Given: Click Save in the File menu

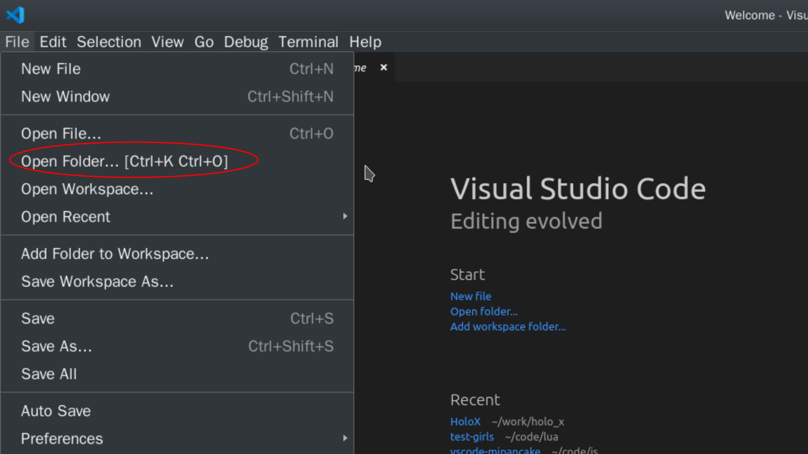Looking at the screenshot, I should (x=177, y=319).
